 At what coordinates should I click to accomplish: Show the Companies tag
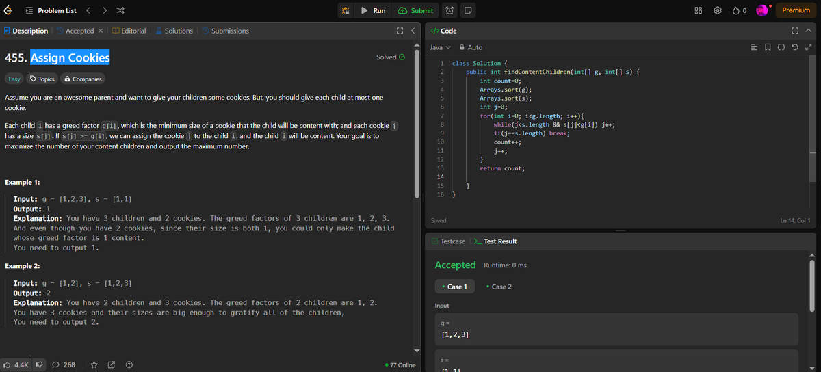83,79
